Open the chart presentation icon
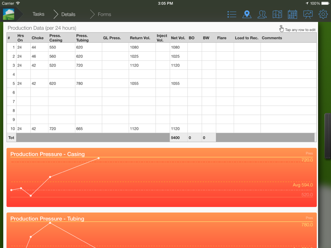This screenshot has width=331, height=248. coord(308,14)
